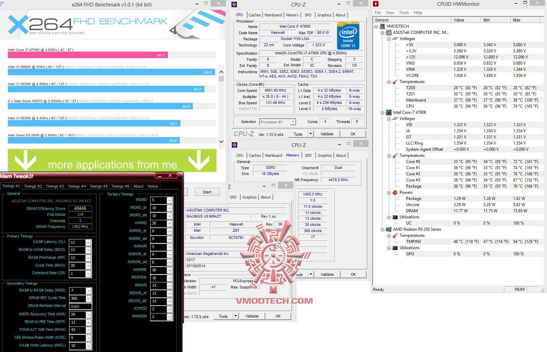Click the Powers flame icon in HWMonitor

(395, 192)
